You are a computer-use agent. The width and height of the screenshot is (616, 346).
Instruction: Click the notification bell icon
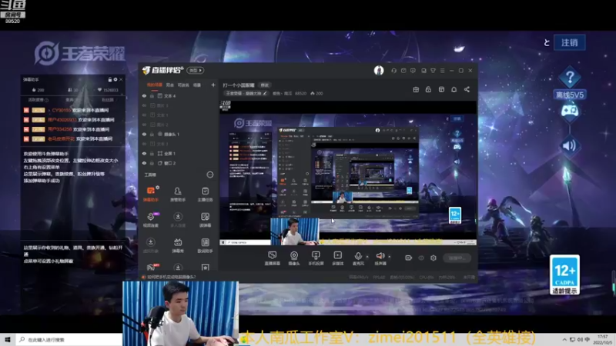coord(454,89)
